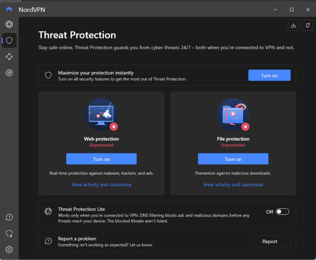Turn on File protection
316x260 pixels.
click(233, 159)
